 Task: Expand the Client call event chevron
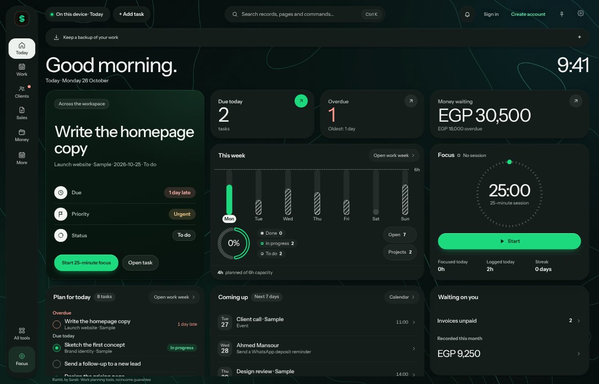click(x=414, y=323)
